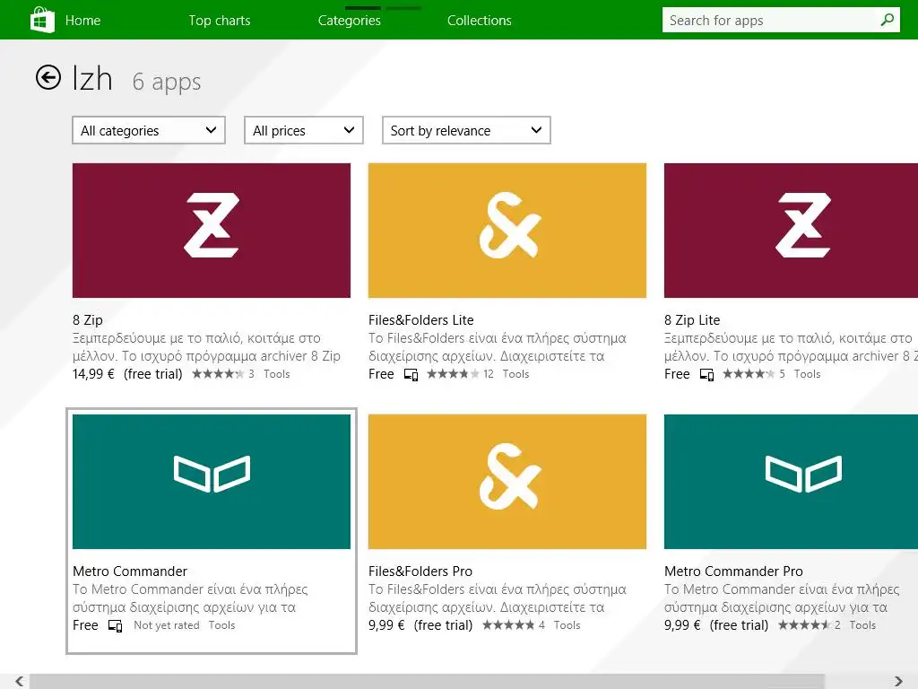
Task: Click the Tools category of Metro Commander
Action: (x=222, y=625)
